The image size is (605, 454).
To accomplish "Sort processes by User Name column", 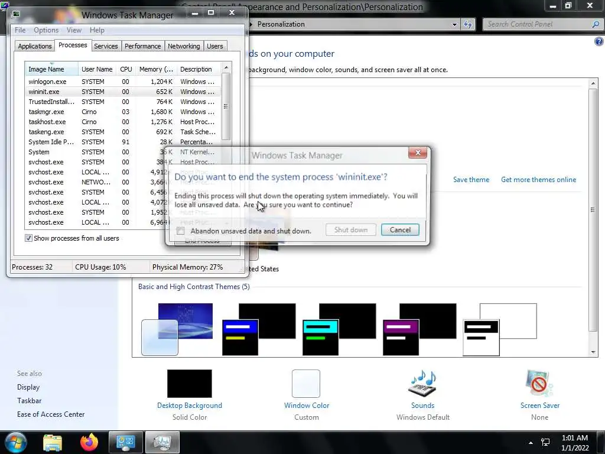I will (x=97, y=69).
